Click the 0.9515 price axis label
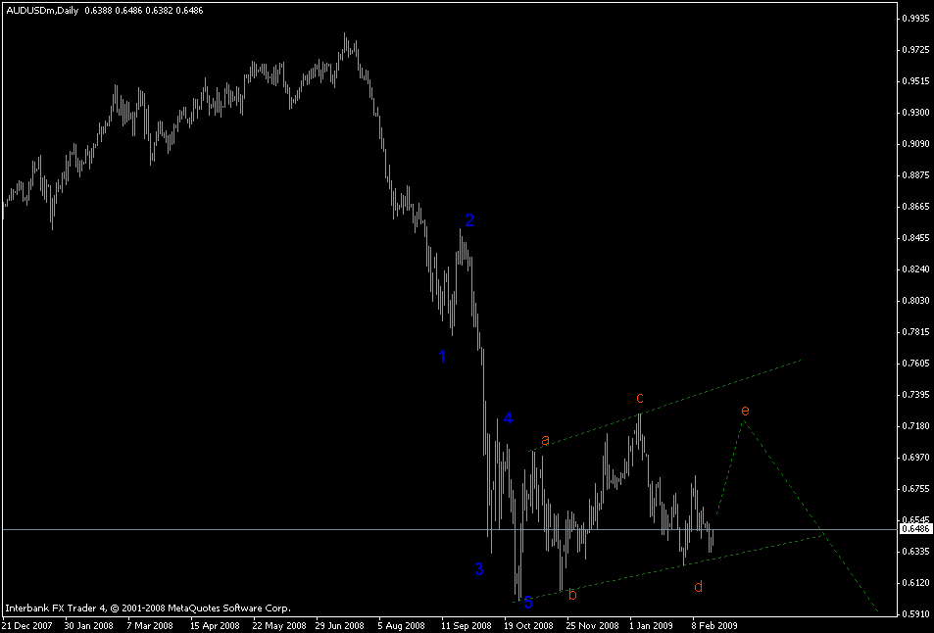 (913, 81)
